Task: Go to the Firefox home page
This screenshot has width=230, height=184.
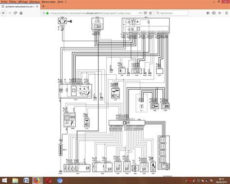Action: (x=21, y=13)
